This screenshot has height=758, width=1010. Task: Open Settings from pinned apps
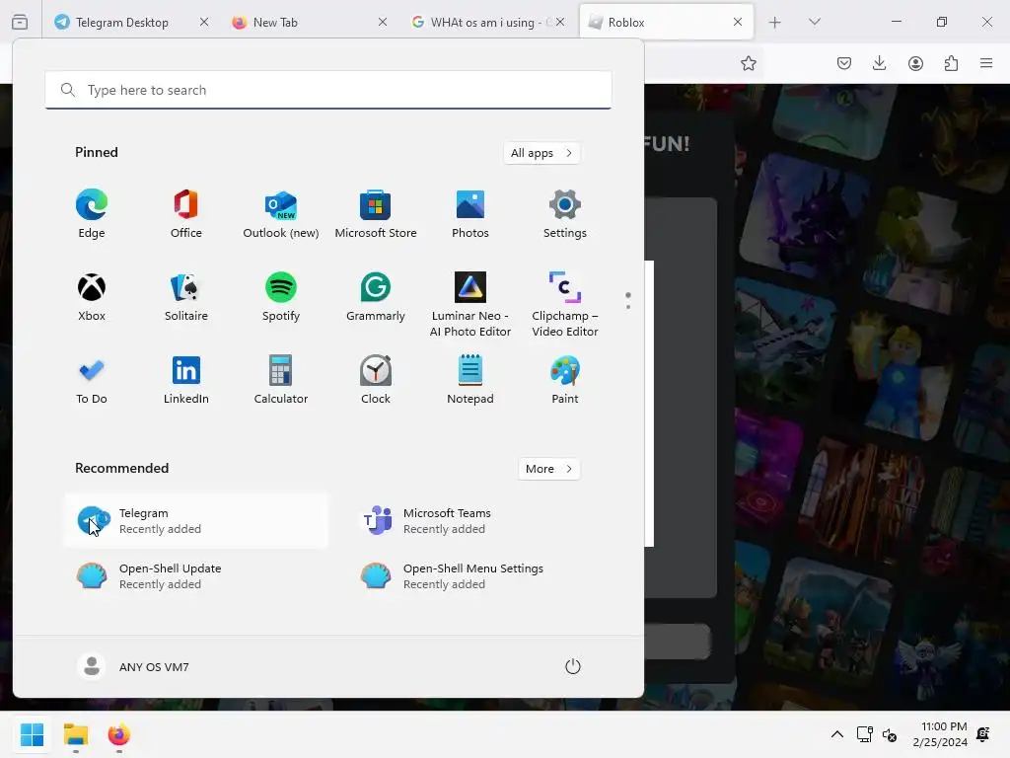coord(565,214)
